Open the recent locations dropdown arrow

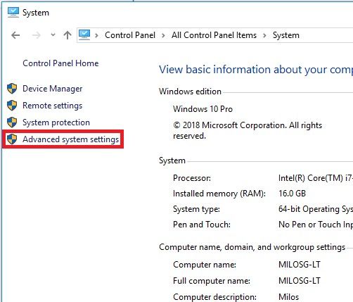pos(53,35)
